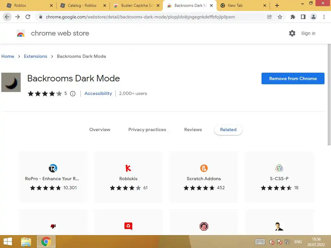Close the Catalog - Roblox tab
This screenshot has height=248, width=331.
105,6
